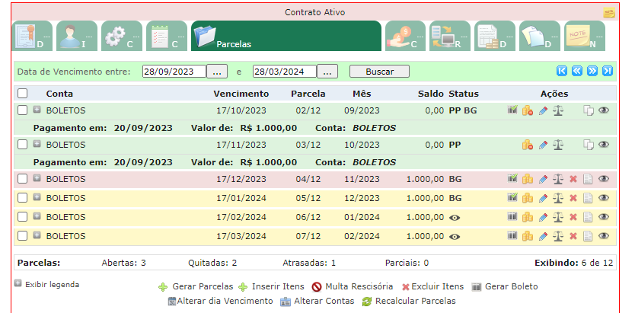635x313 pixels.
Task: Open the checklist tab C
Action: 167,36
